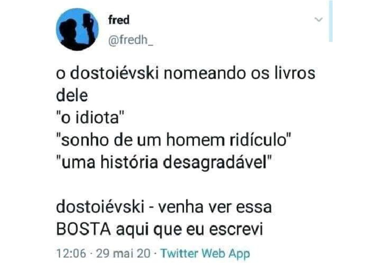Click the second "dostoiévski" in the last paragraph
Screen dimensions: 379x268
pos(100,207)
